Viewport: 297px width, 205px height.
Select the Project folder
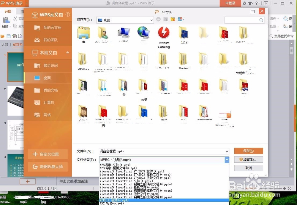(184, 61)
